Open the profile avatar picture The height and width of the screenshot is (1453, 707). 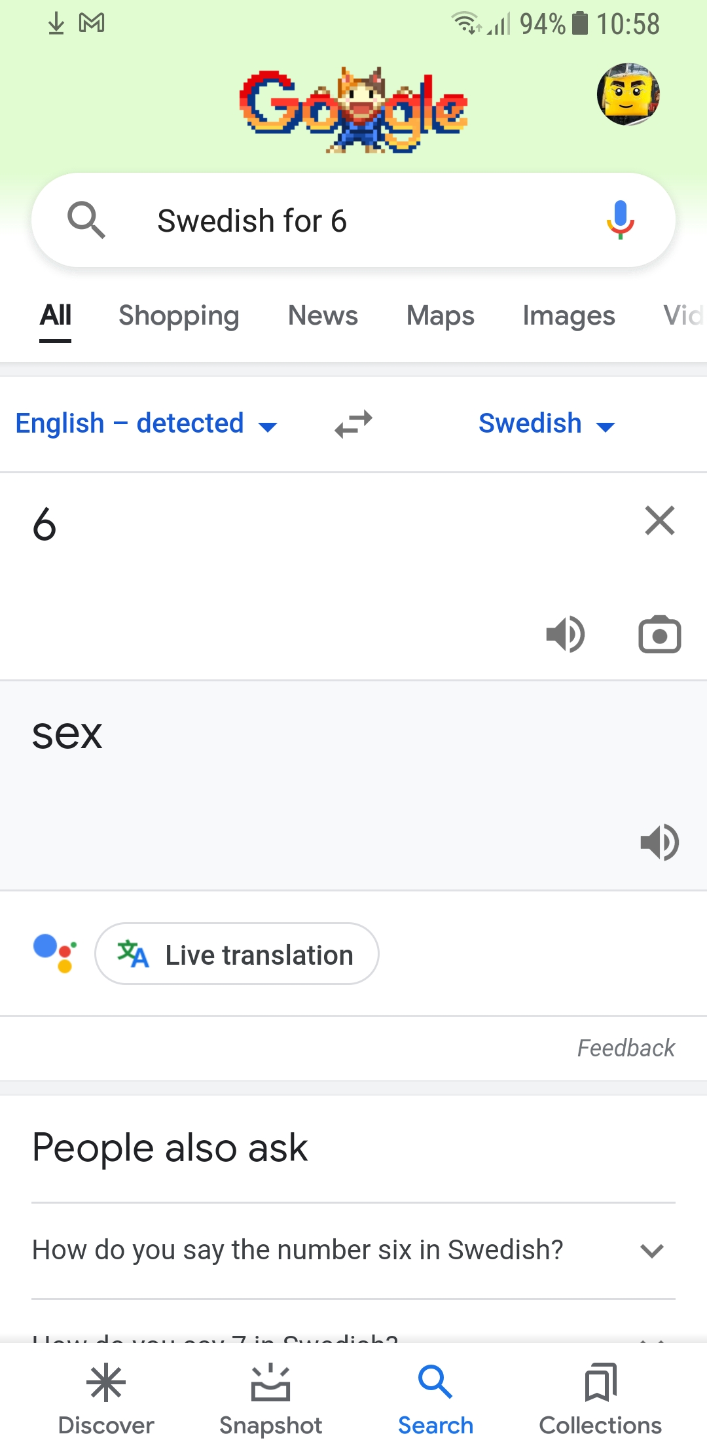click(x=628, y=94)
